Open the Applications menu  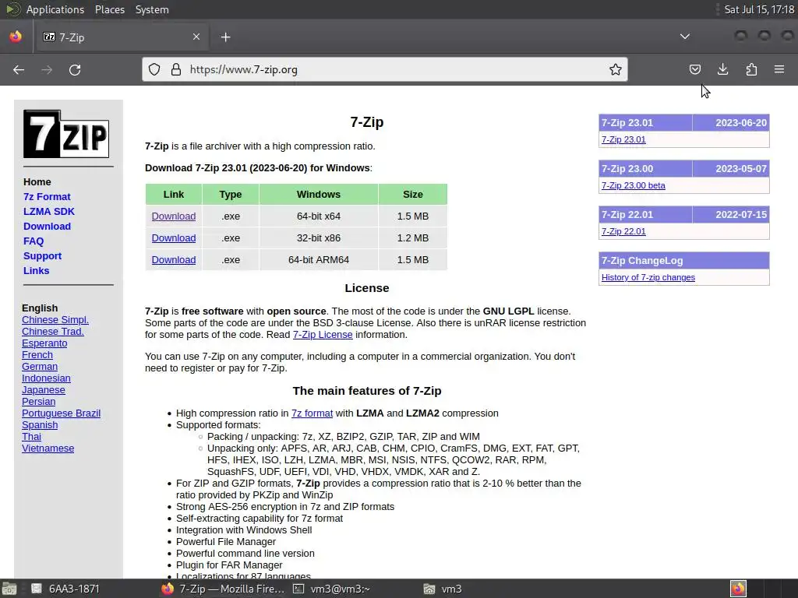click(x=55, y=9)
